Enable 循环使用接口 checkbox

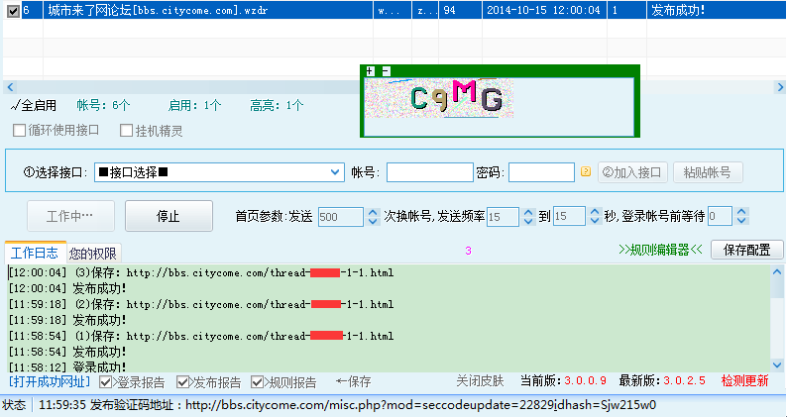(20, 131)
